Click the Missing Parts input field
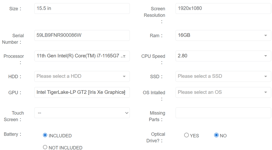The width and height of the screenshot is (272, 150). [x=223, y=113]
